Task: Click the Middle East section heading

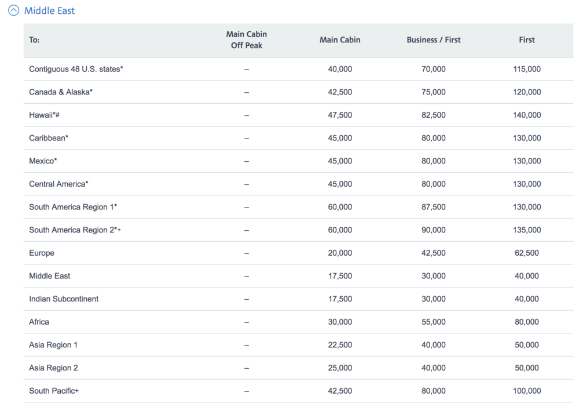Action: (x=49, y=10)
